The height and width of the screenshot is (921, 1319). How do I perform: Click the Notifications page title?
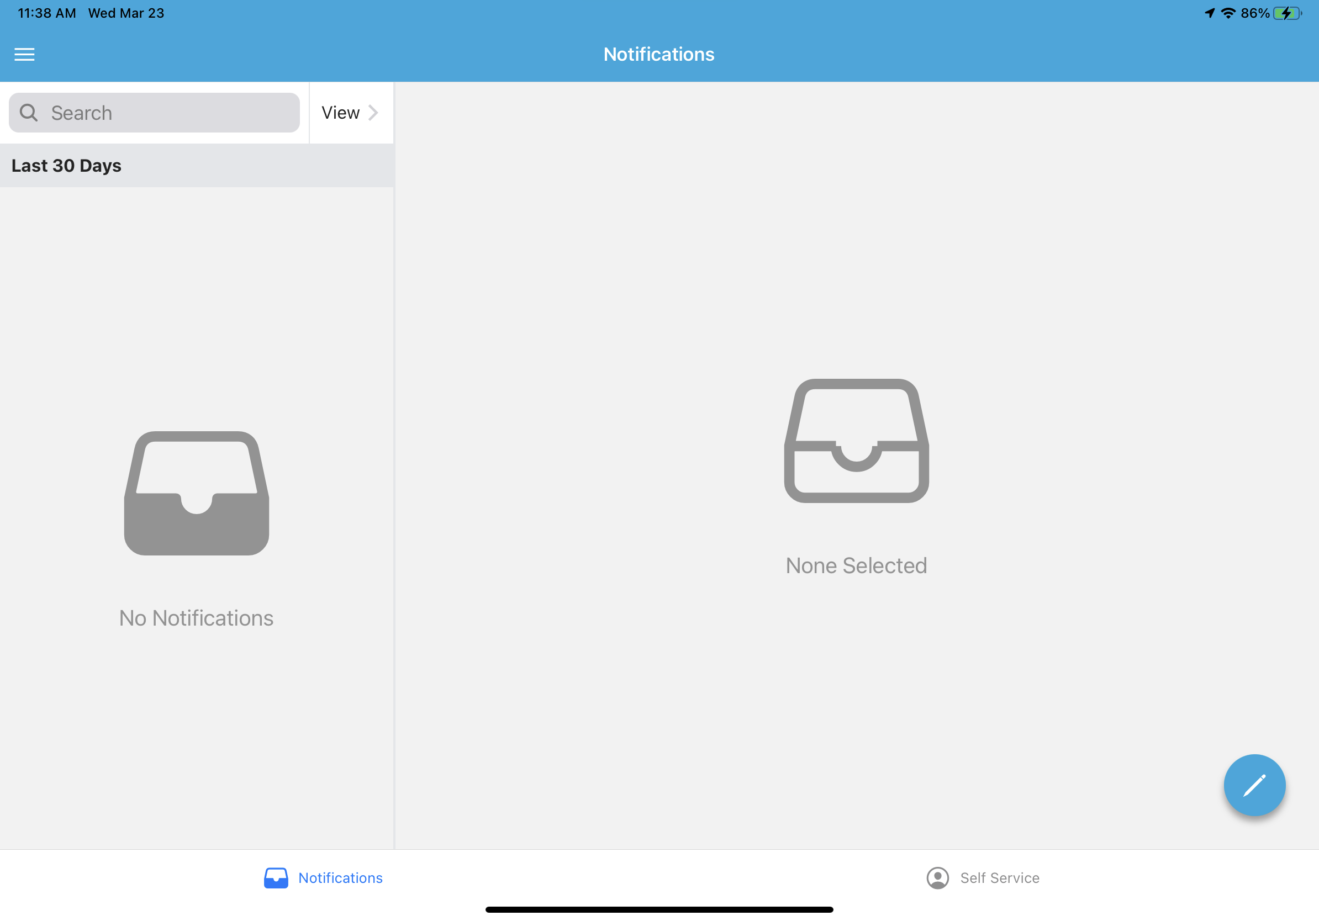click(659, 55)
